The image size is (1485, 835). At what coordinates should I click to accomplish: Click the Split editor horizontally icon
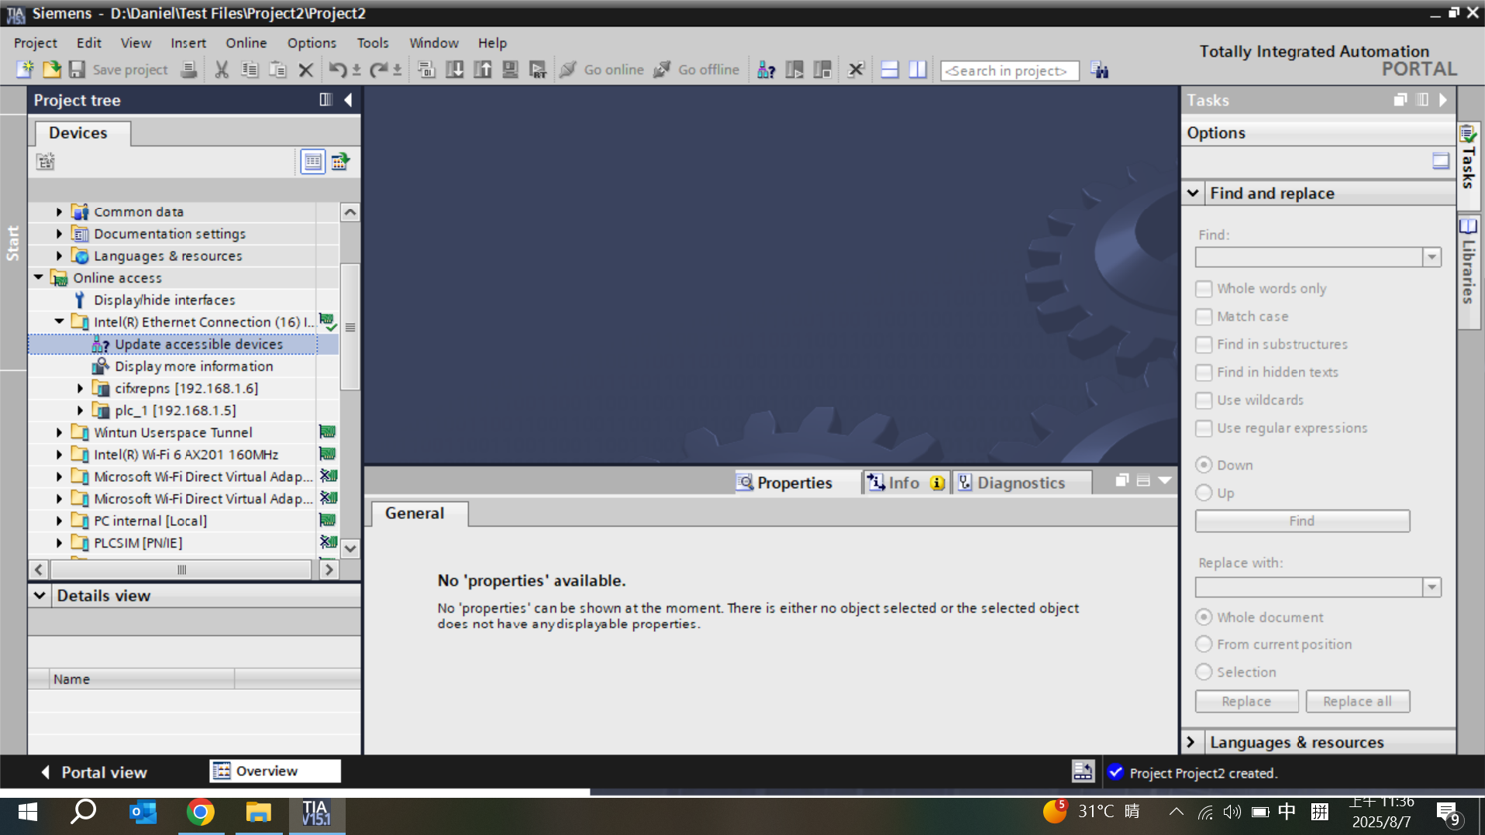(x=890, y=70)
